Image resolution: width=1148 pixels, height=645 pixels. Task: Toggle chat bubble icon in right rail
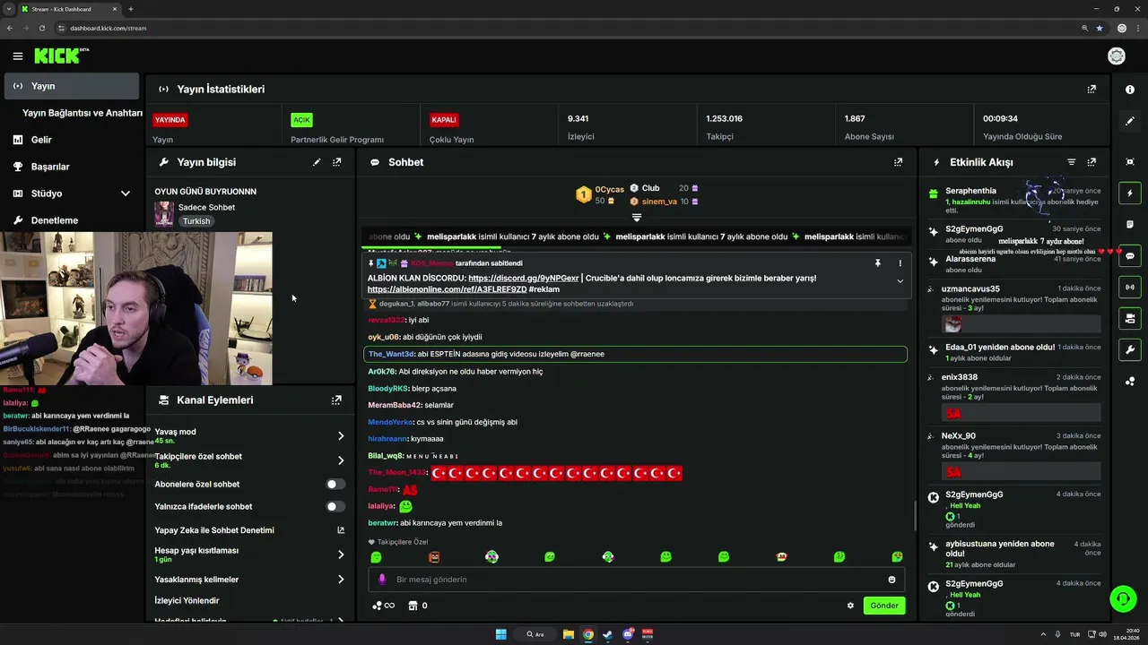point(1130,256)
